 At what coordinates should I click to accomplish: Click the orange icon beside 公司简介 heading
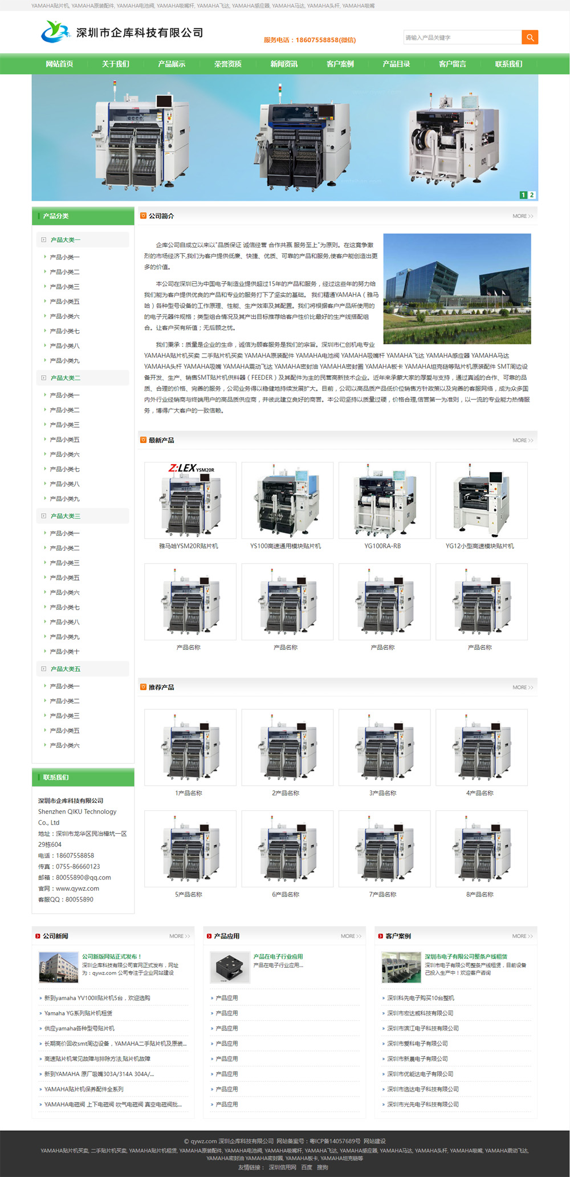click(x=143, y=216)
